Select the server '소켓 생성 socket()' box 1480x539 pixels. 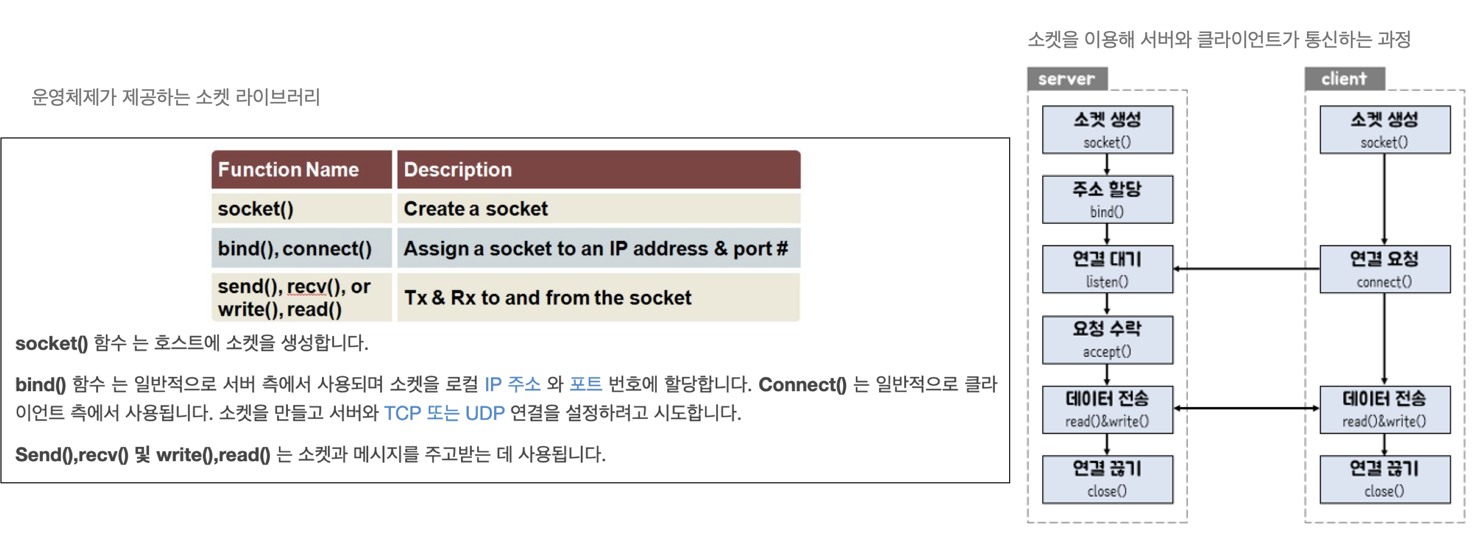pos(1107,130)
